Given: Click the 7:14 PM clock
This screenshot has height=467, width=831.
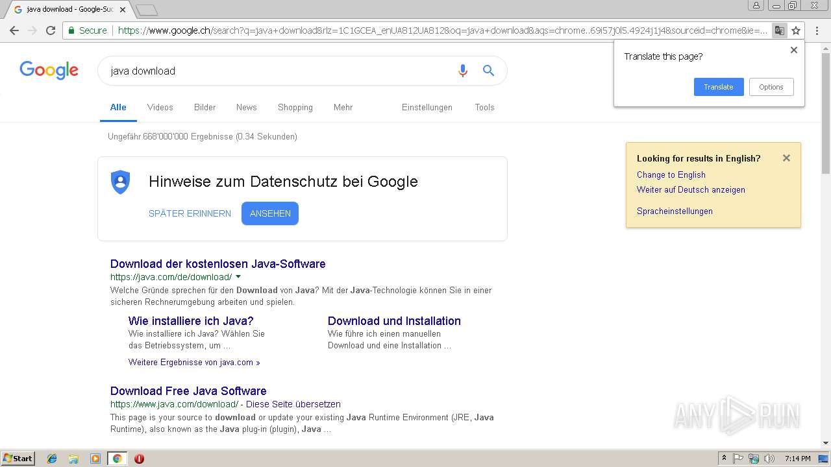Looking at the screenshot, I should (797, 459).
